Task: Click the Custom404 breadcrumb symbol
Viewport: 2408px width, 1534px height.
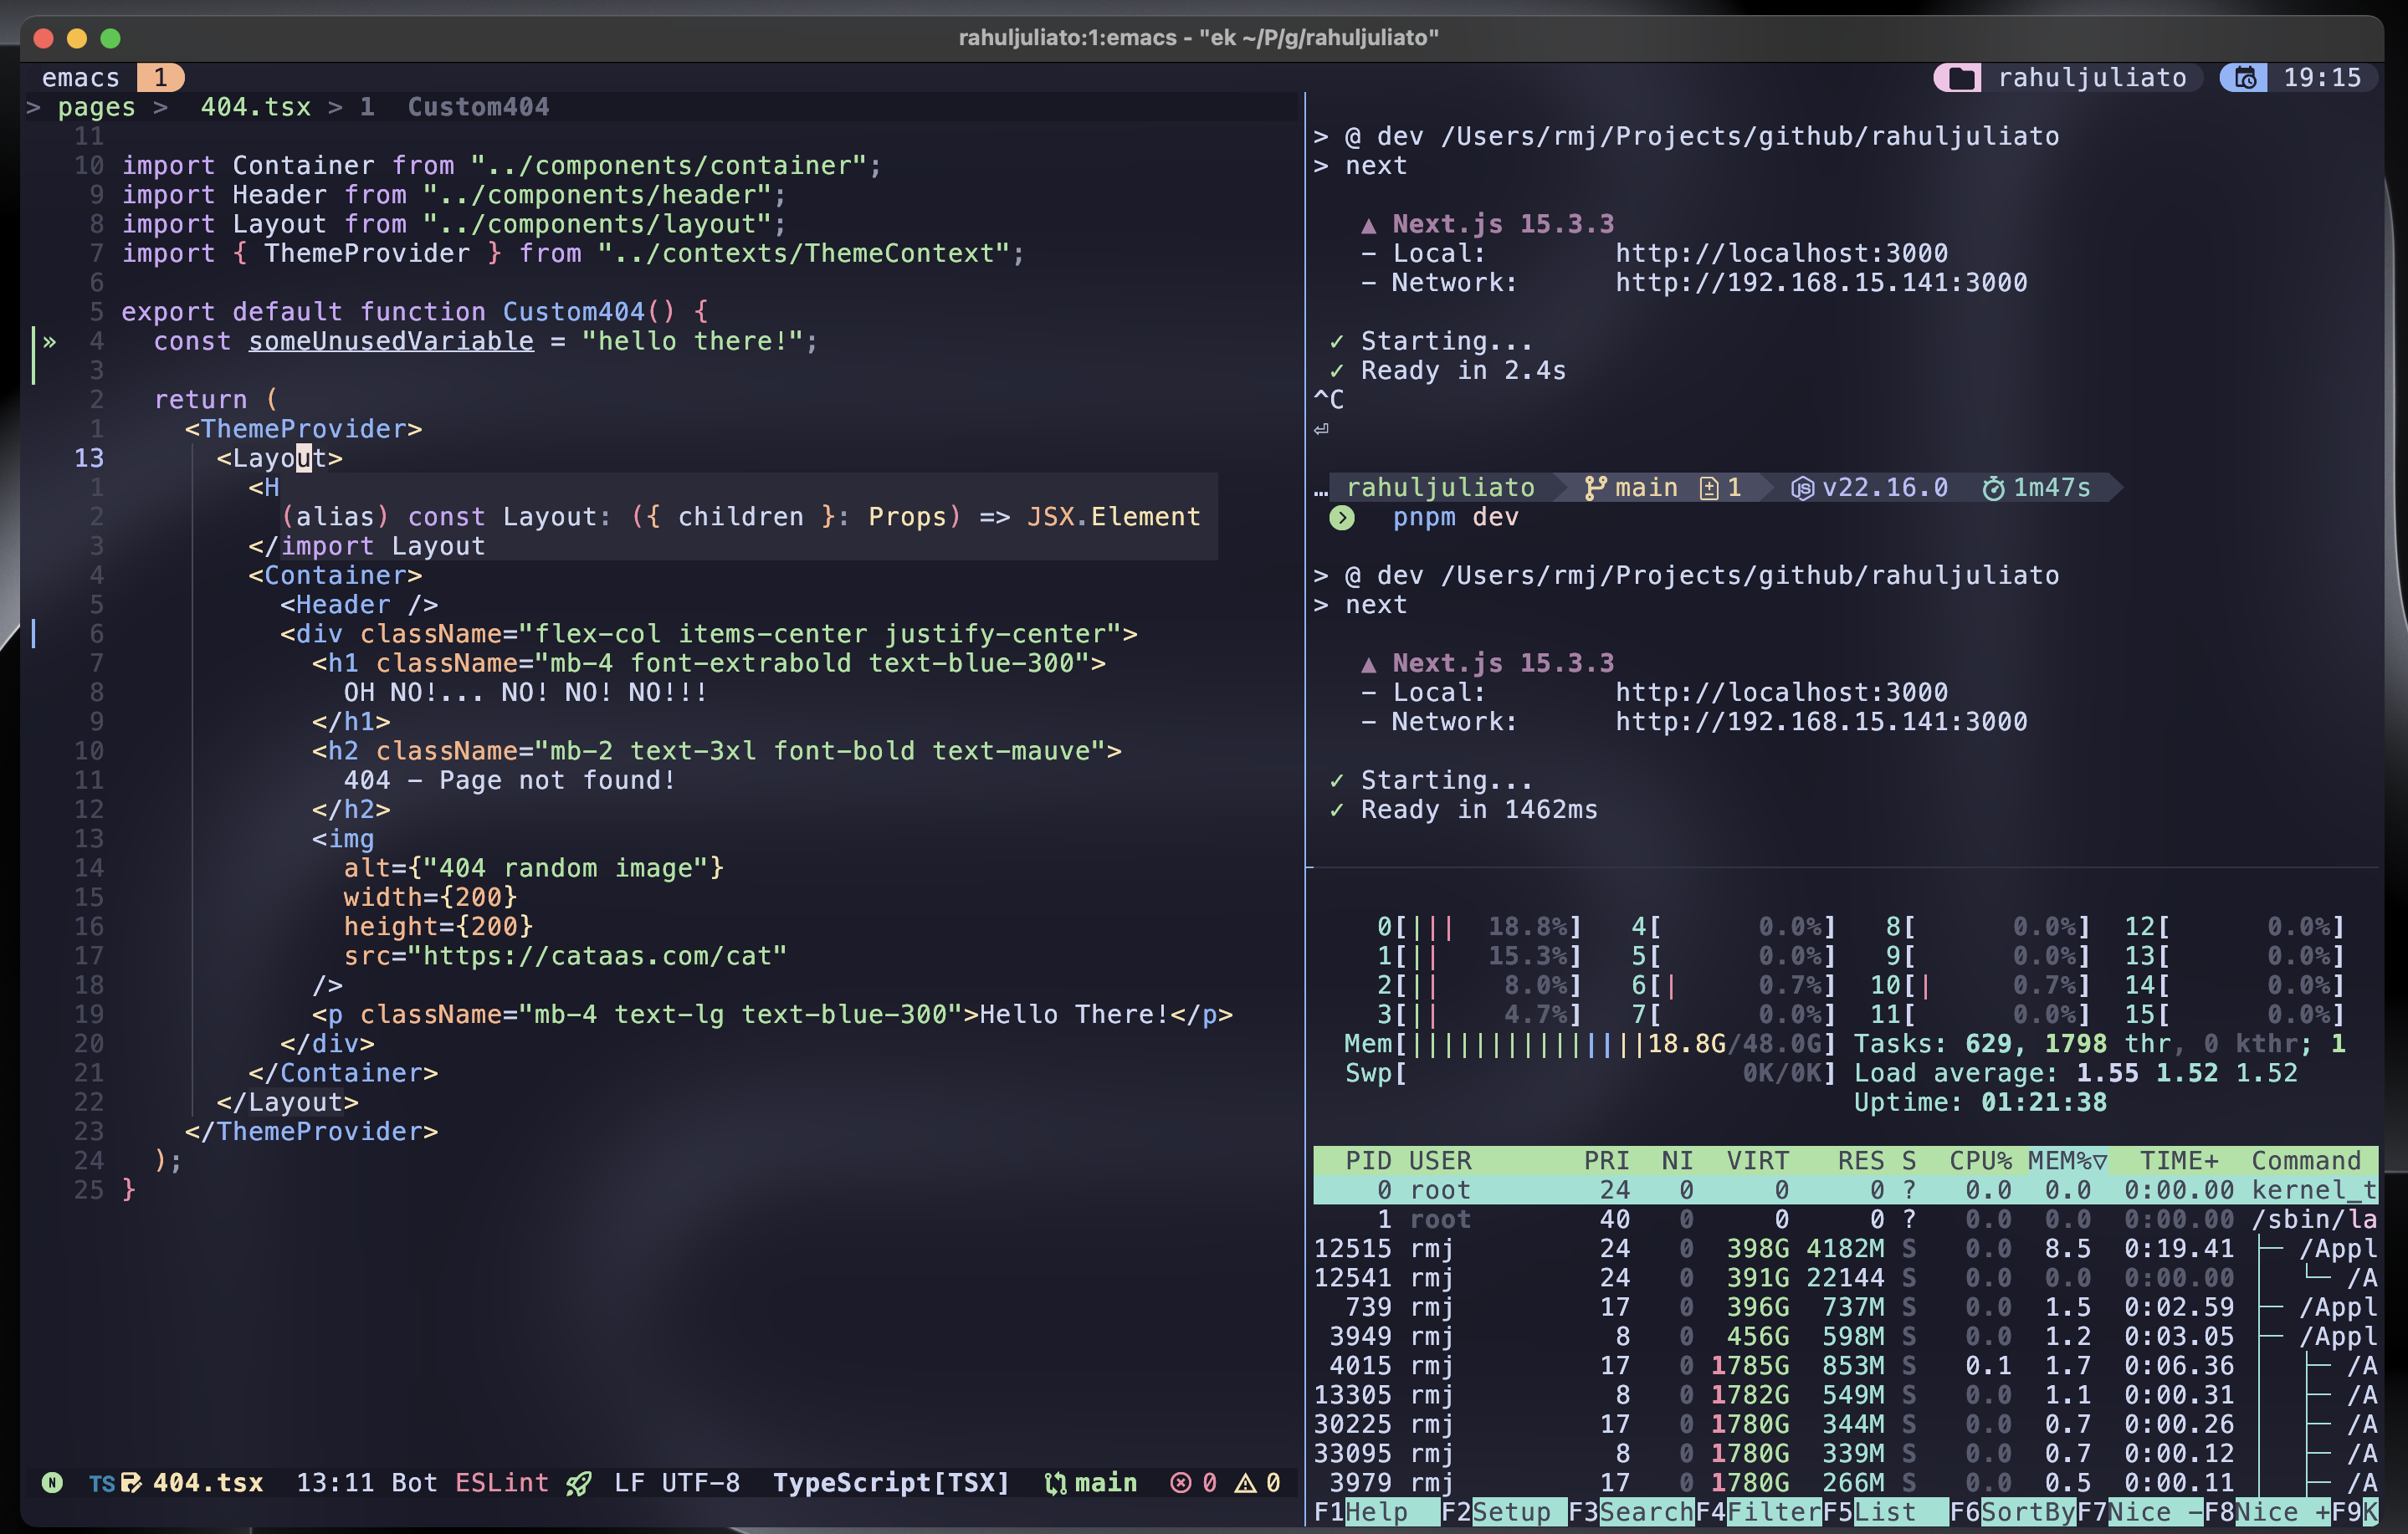Action: coord(478,107)
